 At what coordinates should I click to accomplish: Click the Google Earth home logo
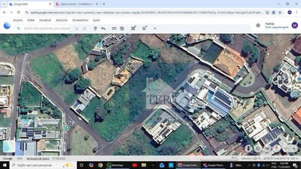7,25
